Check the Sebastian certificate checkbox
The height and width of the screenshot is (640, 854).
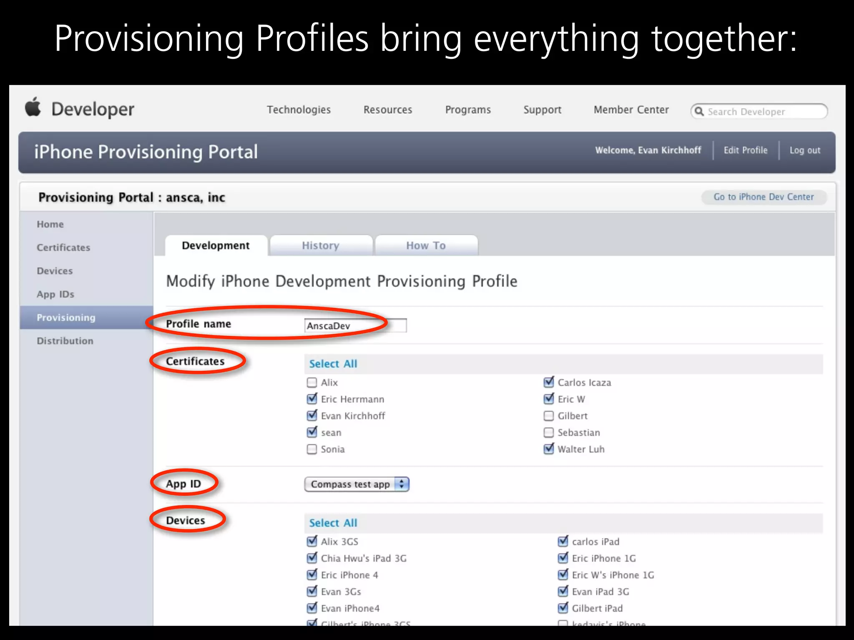coord(549,432)
